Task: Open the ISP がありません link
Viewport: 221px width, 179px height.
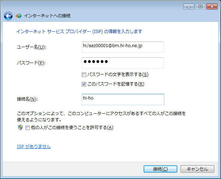Action: pyautogui.click(x=34, y=146)
